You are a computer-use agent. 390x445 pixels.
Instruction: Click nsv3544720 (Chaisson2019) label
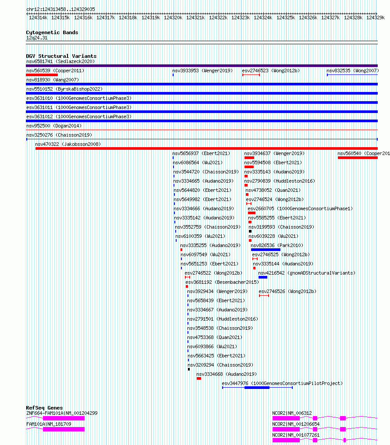206,172
